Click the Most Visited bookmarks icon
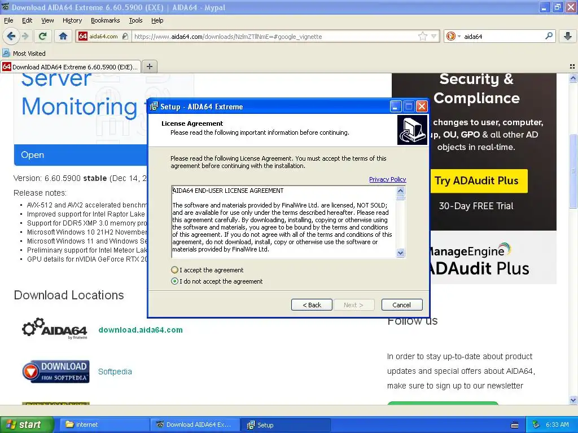The image size is (578, 433). [x=6, y=53]
